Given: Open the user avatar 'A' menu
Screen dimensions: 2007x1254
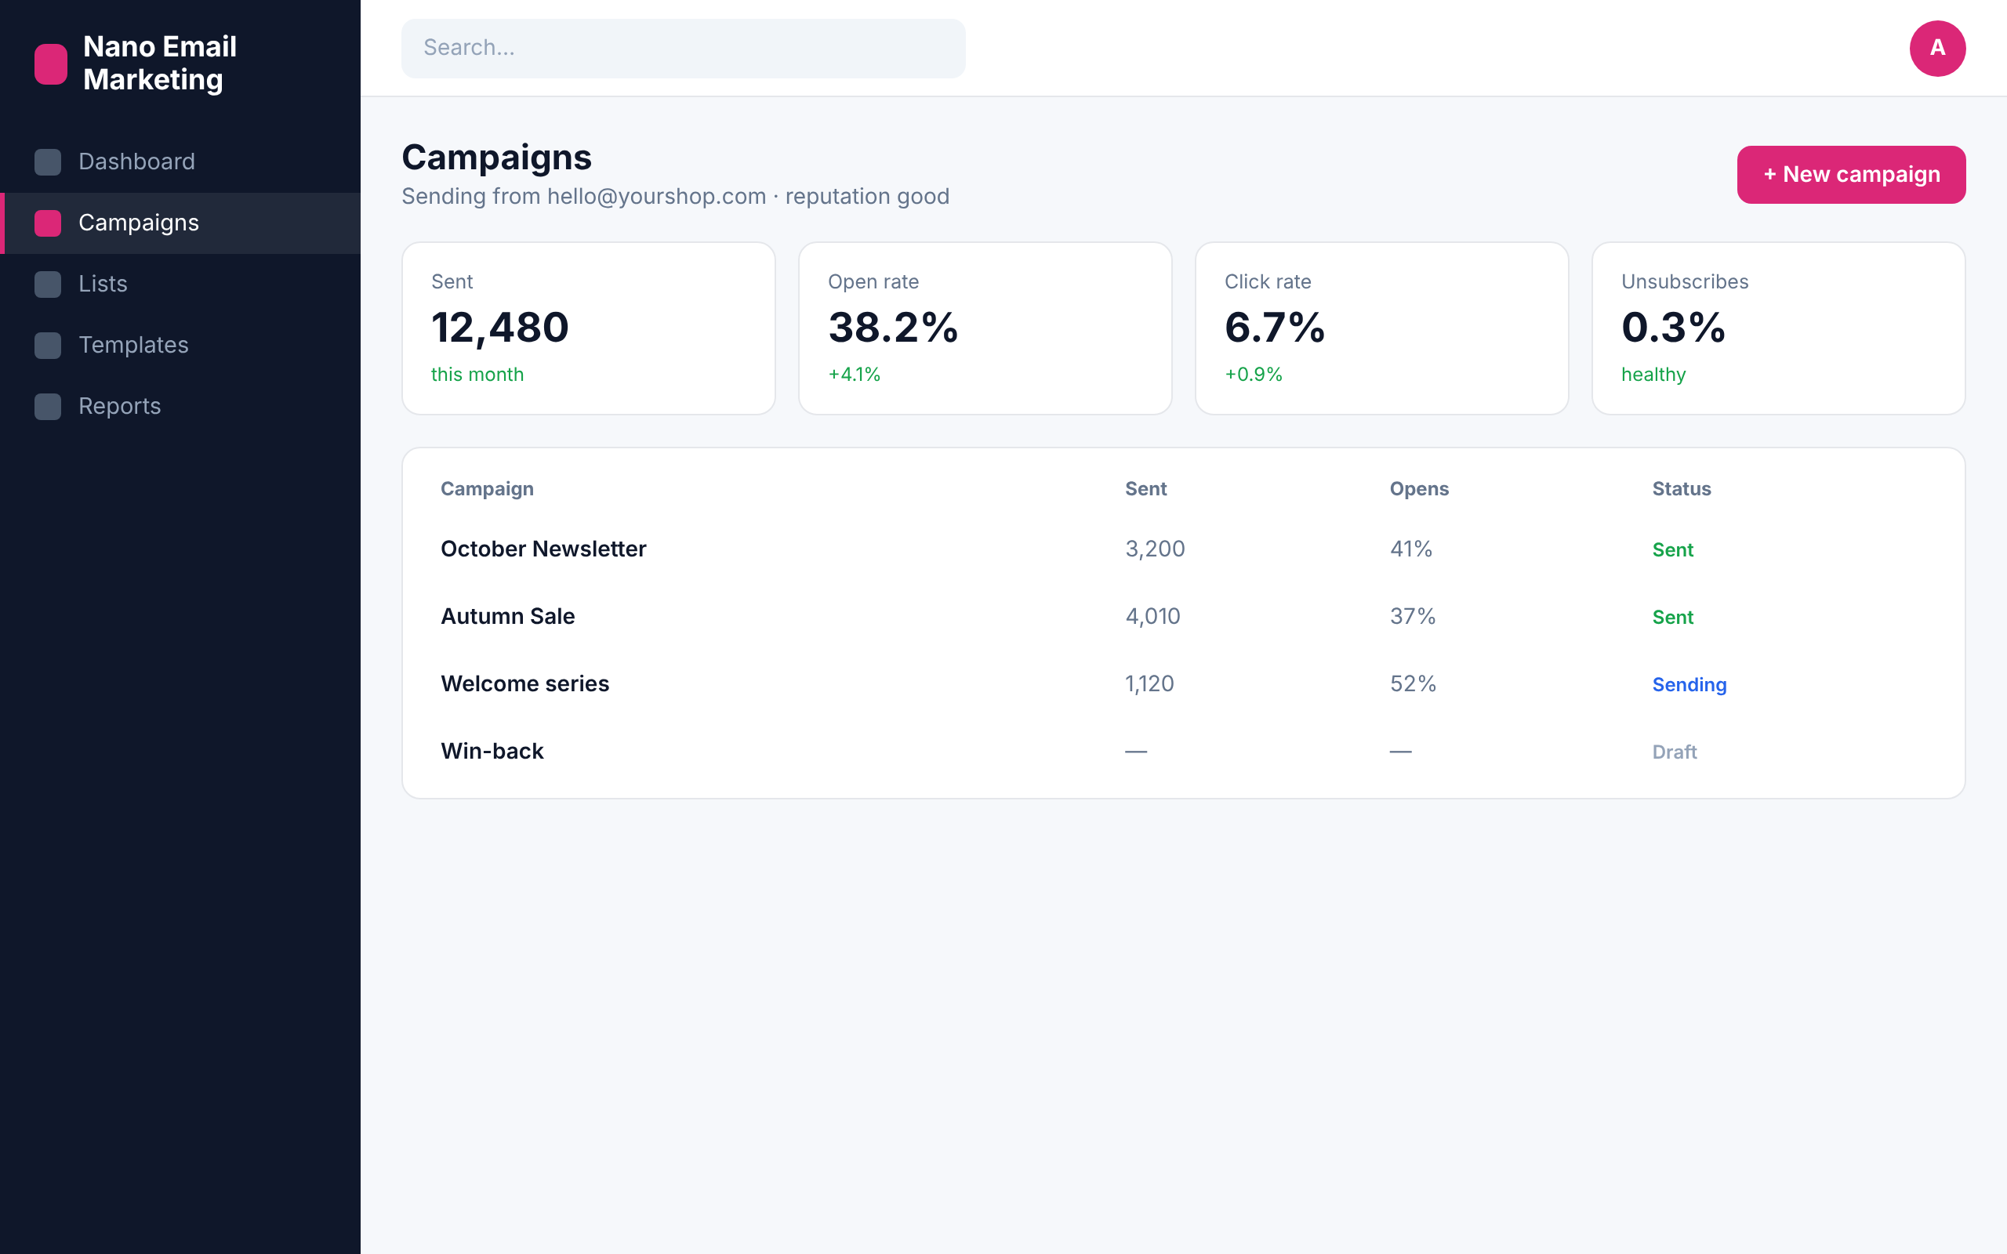Looking at the screenshot, I should [1937, 48].
